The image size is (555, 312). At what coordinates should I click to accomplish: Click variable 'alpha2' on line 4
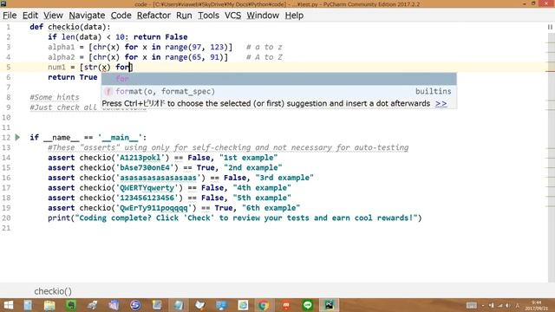click(62, 57)
